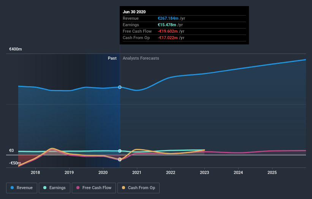Click the €15.478m earnings value in tooltip
The height and width of the screenshot is (199, 312).
coord(167,25)
